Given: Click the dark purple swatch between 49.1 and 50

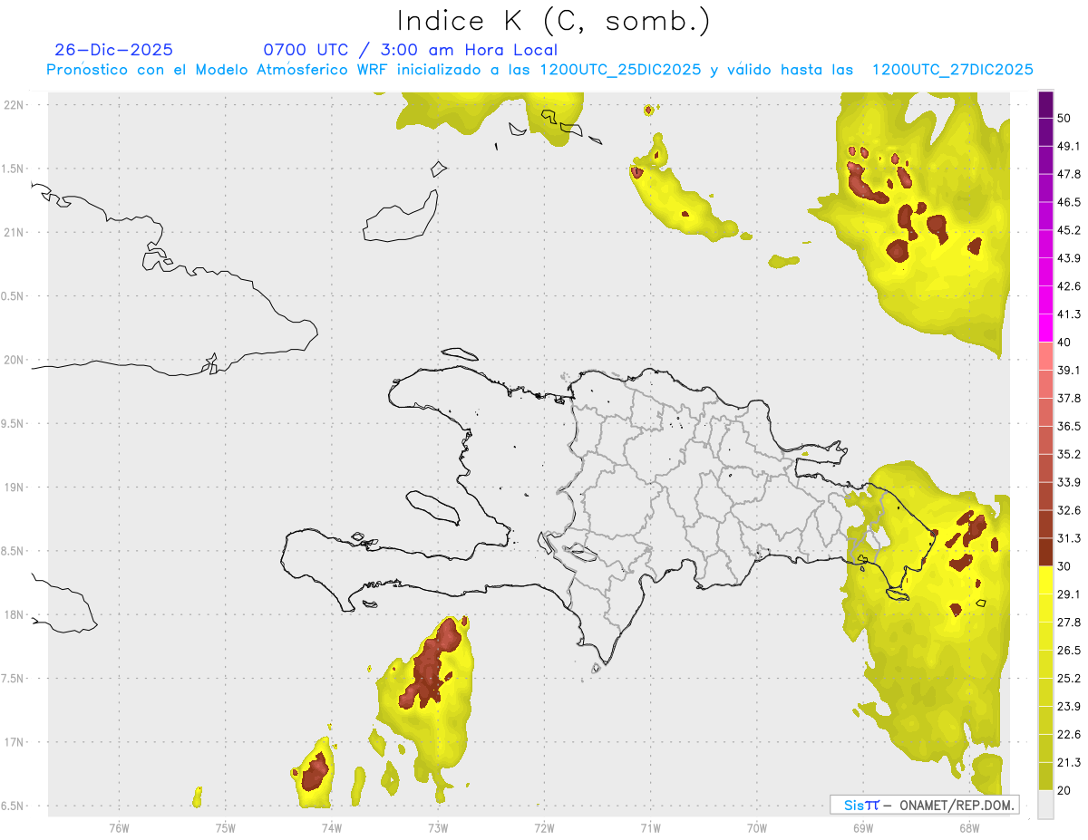Looking at the screenshot, I should [1045, 132].
